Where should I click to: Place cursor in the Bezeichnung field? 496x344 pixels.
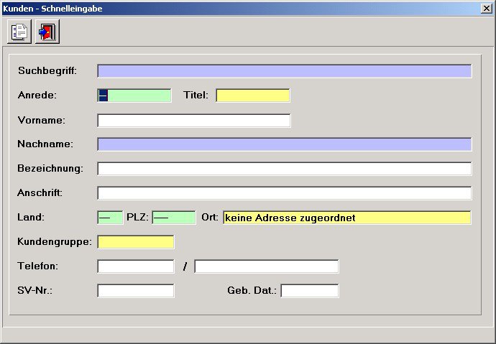(x=284, y=169)
